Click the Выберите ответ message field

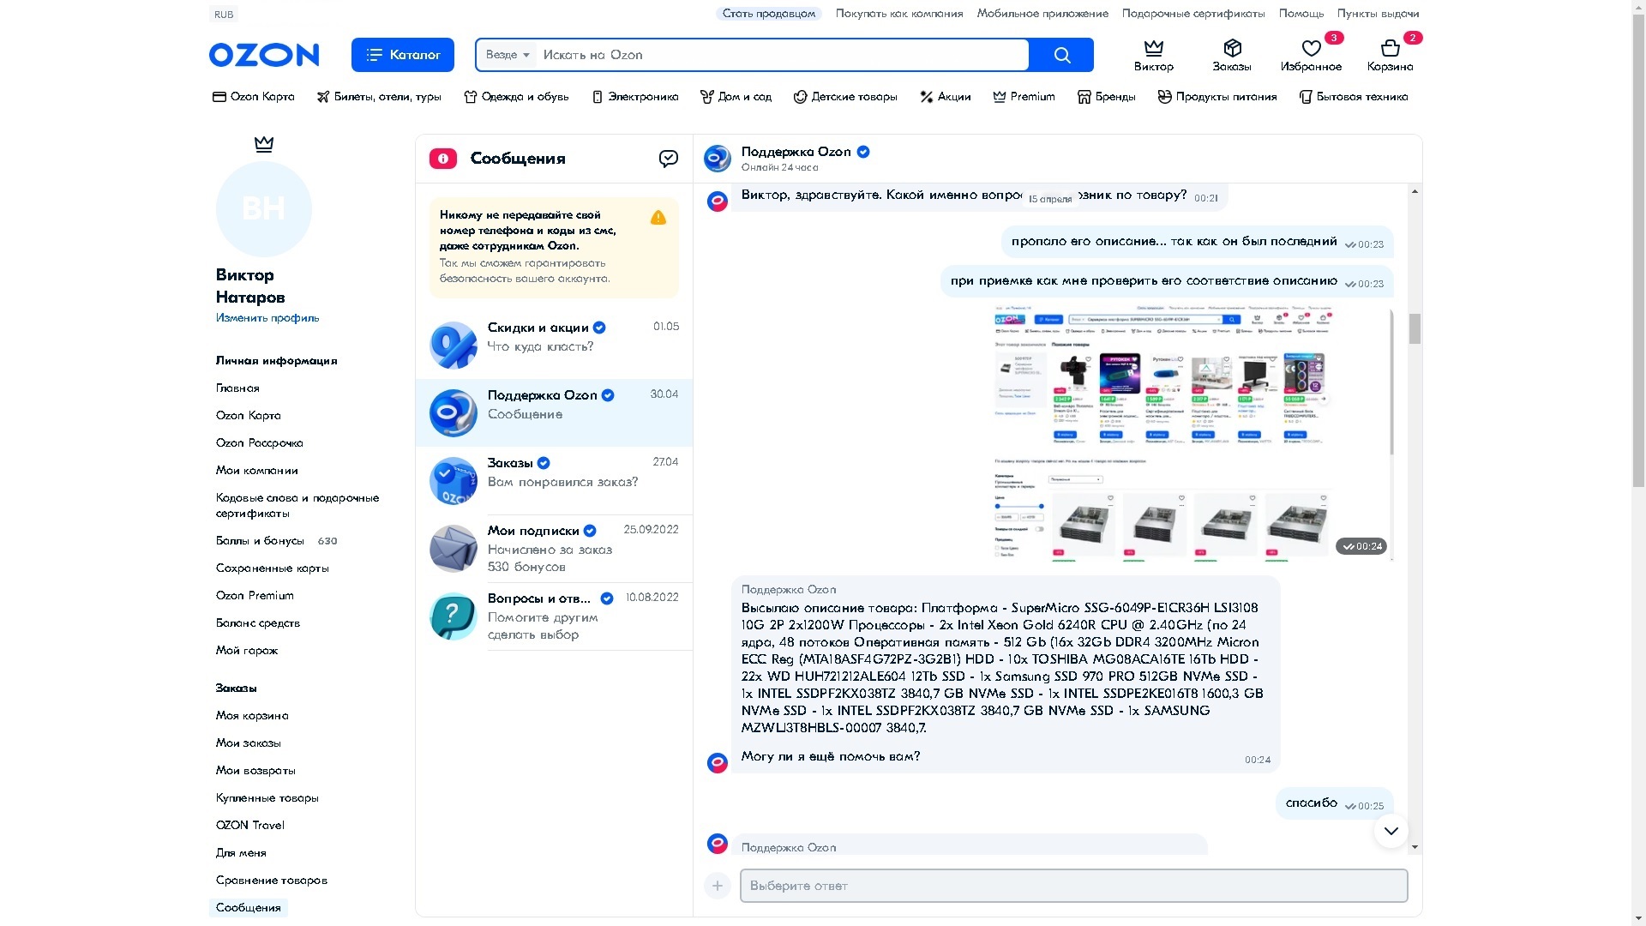click(1073, 886)
